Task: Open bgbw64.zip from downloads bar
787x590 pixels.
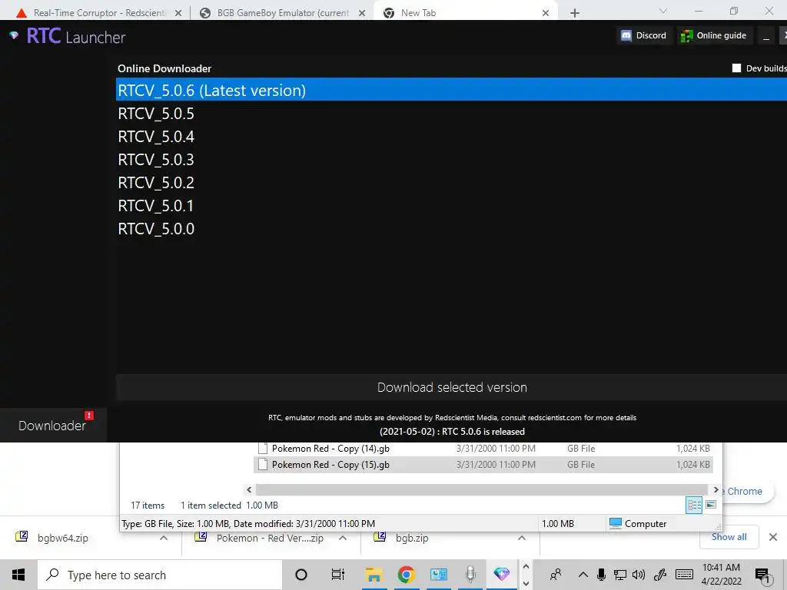Action: (63, 538)
